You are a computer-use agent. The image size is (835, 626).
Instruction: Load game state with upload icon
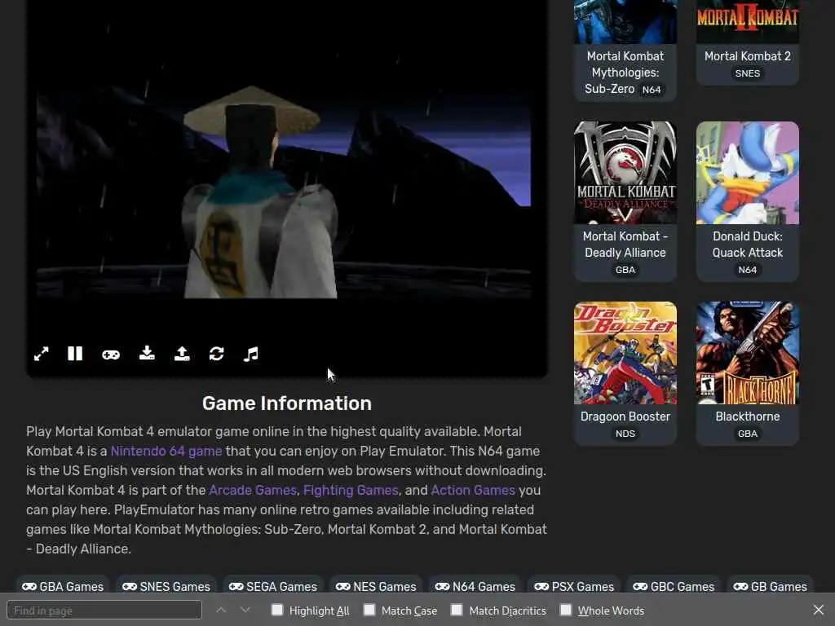[182, 354]
